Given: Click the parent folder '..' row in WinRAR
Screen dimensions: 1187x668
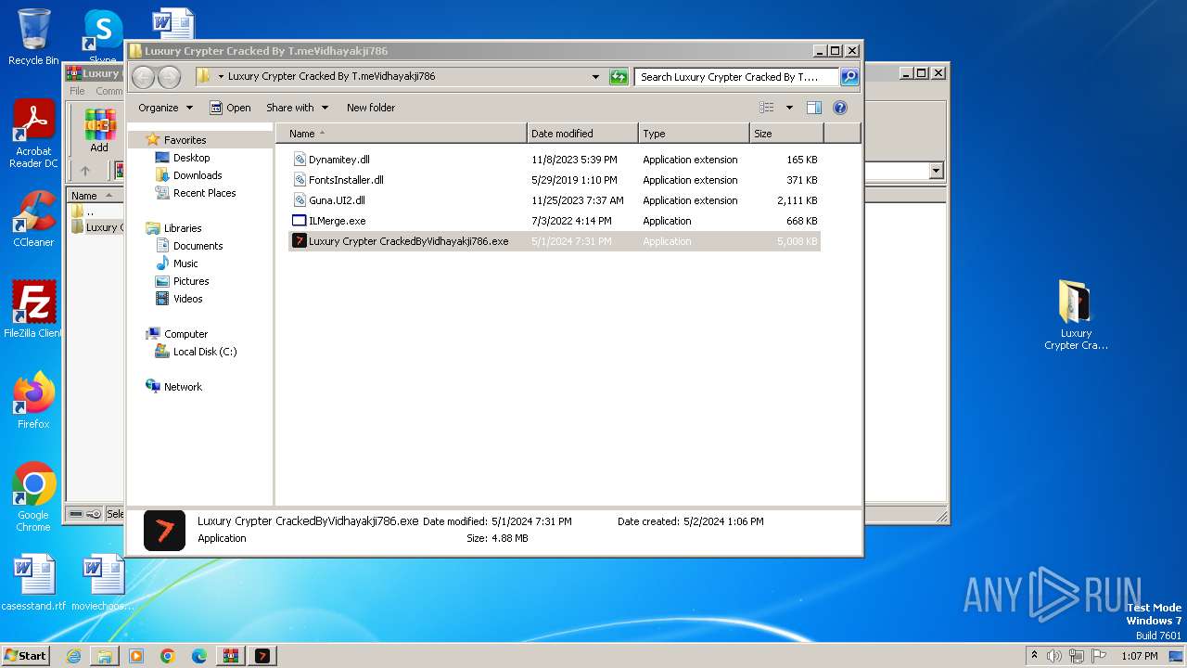Looking at the screenshot, I should coord(95,212).
